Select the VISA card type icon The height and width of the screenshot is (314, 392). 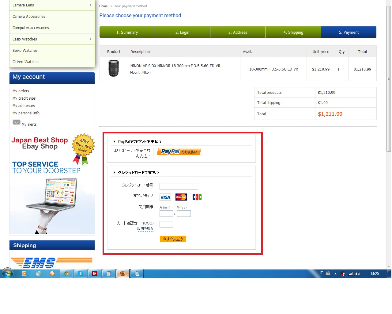pos(165,197)
